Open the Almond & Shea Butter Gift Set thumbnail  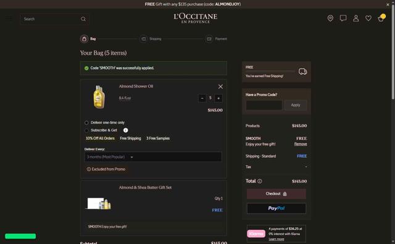(x=99, y=203)
